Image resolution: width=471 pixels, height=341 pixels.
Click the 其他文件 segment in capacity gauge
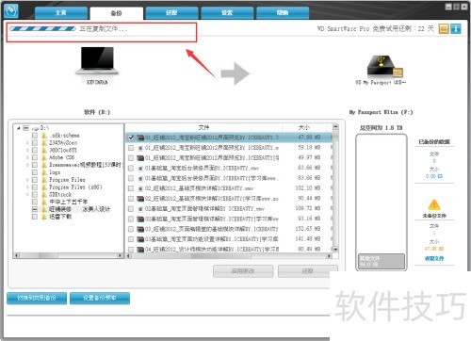[x=382, y=261]
